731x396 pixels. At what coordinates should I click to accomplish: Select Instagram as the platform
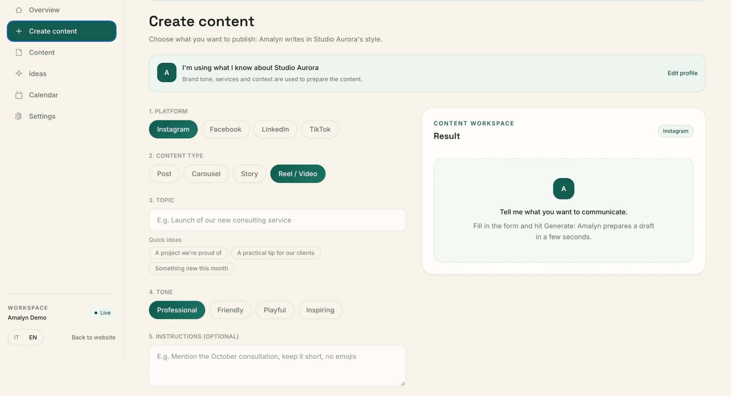coord(173,129)
